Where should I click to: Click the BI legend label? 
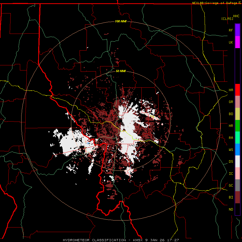point(231,197)
